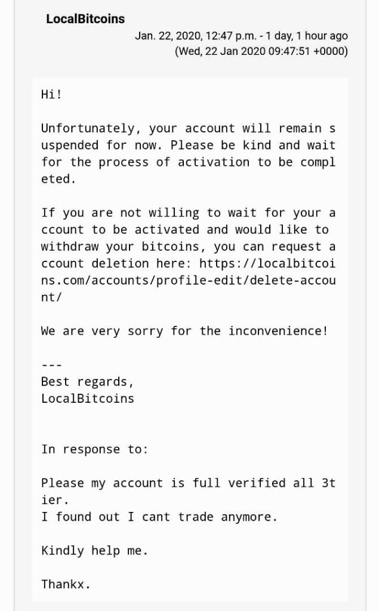Click the "Hi!" greeting line

[x=51, y=94]
